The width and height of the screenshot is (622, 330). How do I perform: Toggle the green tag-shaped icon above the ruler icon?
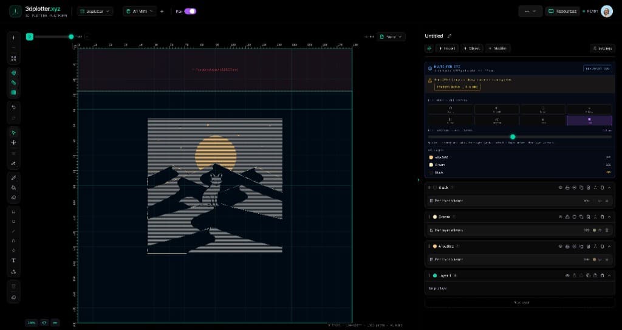[x=13, y=73]
